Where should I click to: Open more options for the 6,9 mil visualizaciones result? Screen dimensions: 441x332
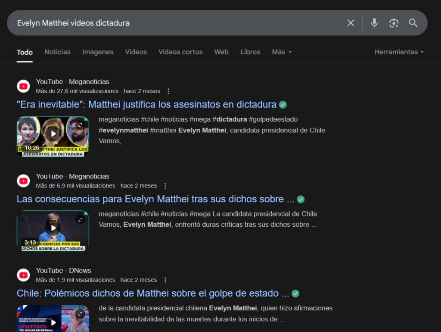pyautogui.click(x=165, y=186)
